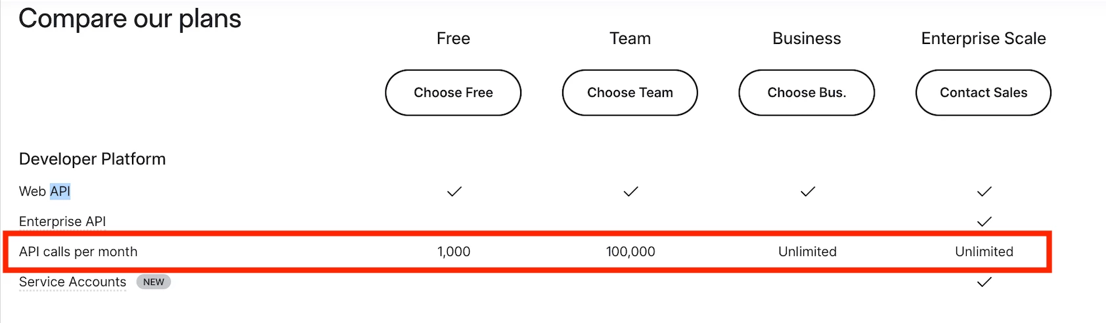
Task: Click the Web API checkmark under Business
Action: pyautogui.click(x=807, y=192)
